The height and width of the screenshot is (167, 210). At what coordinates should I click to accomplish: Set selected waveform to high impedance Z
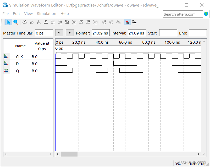tap(46, 22)
